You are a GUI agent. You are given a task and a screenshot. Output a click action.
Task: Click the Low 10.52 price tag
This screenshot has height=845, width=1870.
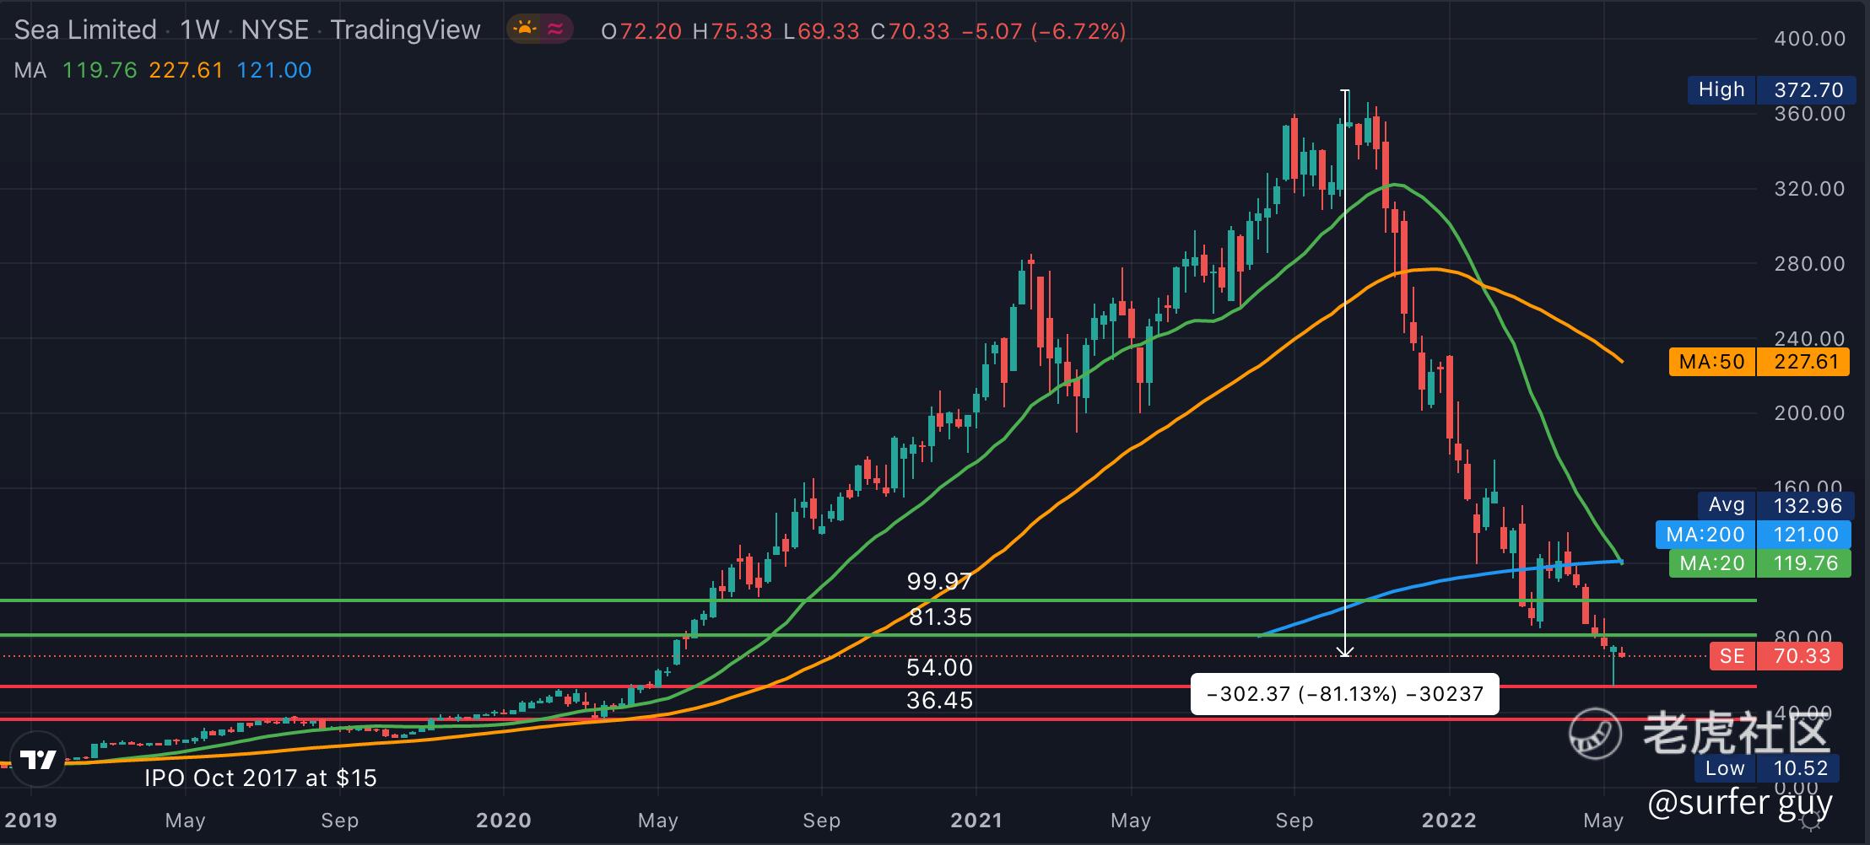point(1767,768)
